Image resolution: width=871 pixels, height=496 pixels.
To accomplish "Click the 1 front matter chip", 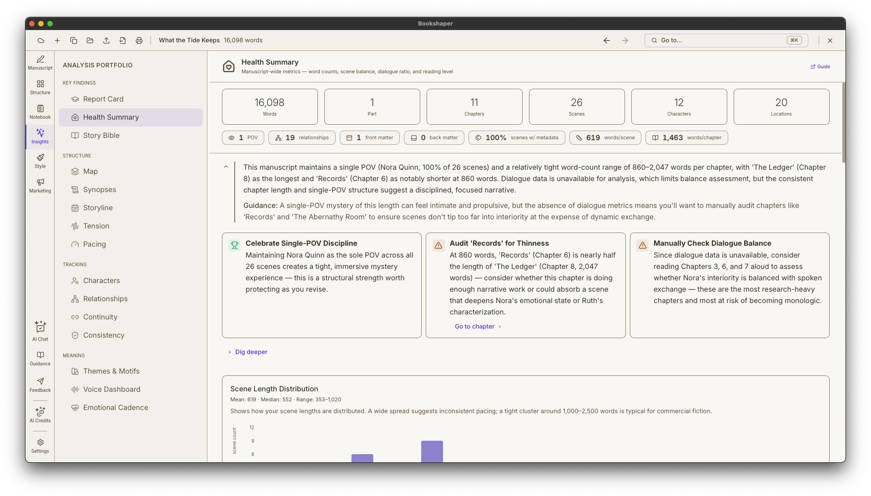I will [x=370, y=138].
